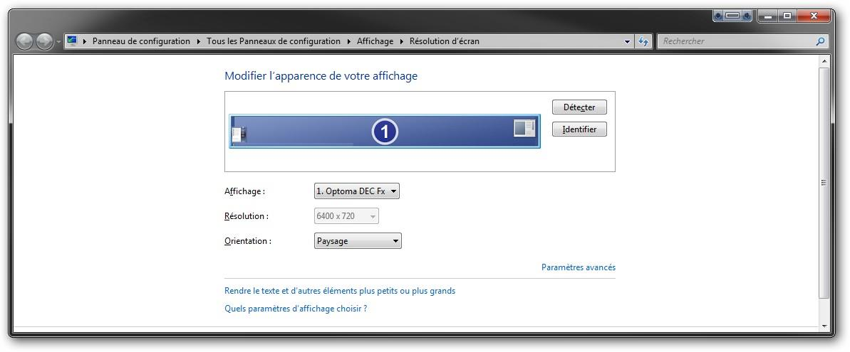The width and height of the screenshot is (850, 352).
Task: Refresh the page with the refresh icon
Action: pos(643,41)
